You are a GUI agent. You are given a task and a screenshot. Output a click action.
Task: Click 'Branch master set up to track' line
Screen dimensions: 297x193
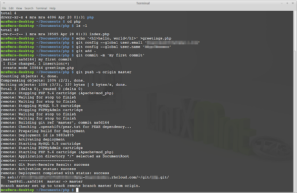coord(70,186)
